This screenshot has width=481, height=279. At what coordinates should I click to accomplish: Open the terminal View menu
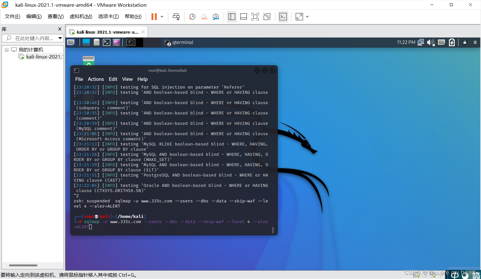click(127, 79)
